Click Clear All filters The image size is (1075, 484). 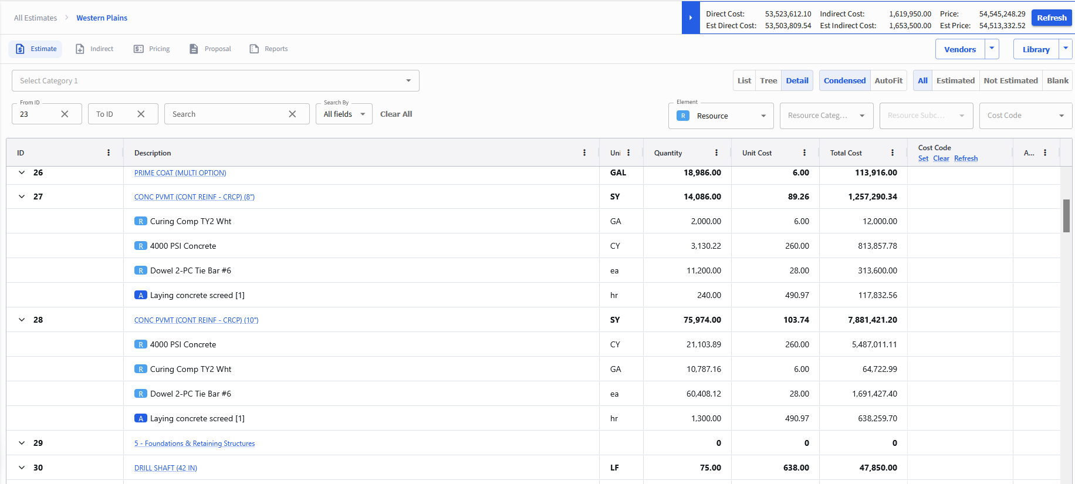click(x=396, y=114)
